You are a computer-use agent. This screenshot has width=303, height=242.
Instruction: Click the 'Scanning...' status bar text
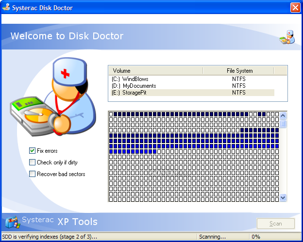212,237
